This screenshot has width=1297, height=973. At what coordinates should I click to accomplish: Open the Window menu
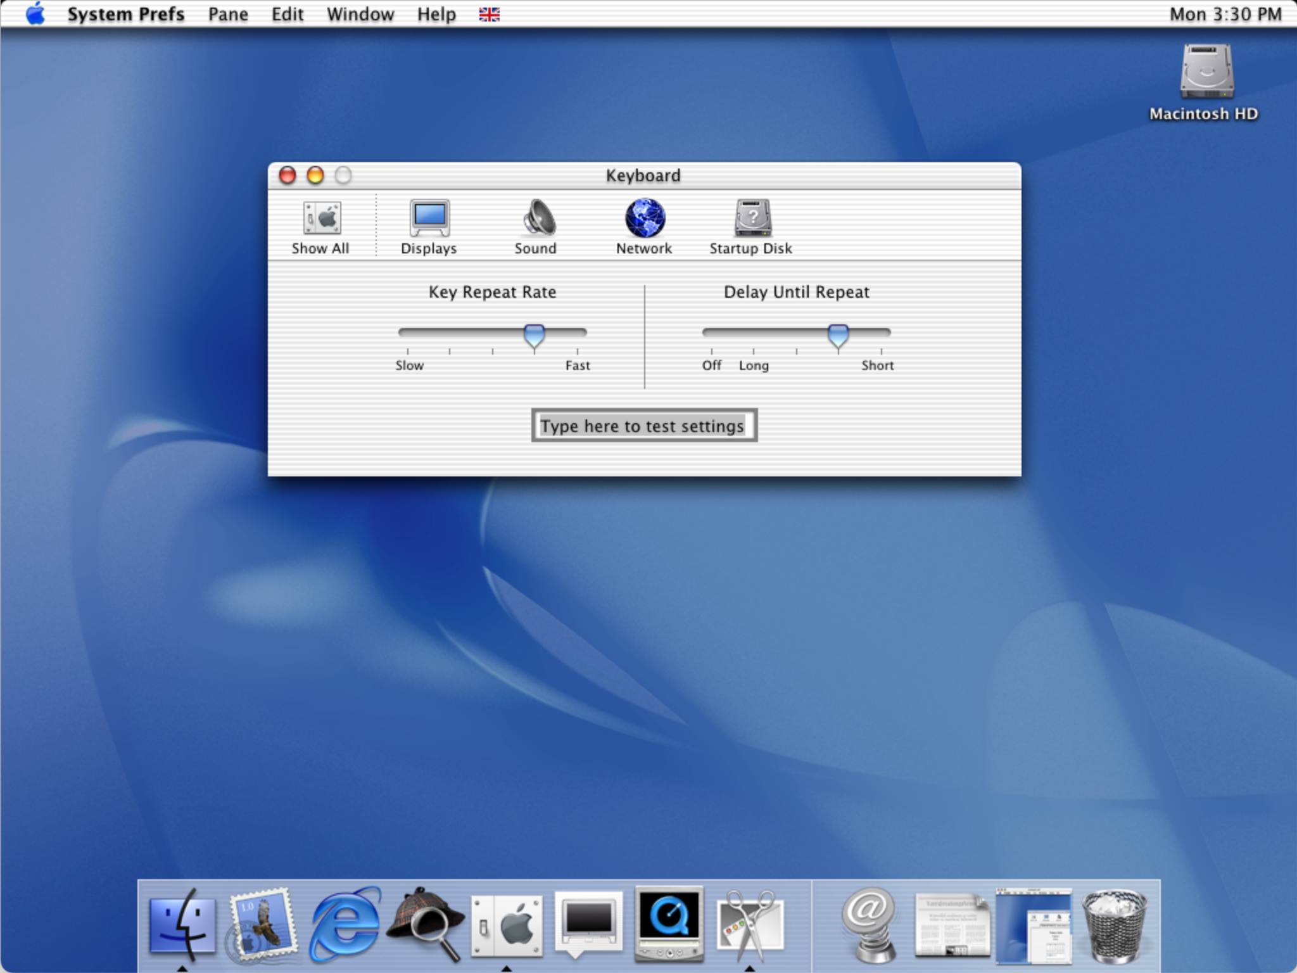[x=360, y=14]
